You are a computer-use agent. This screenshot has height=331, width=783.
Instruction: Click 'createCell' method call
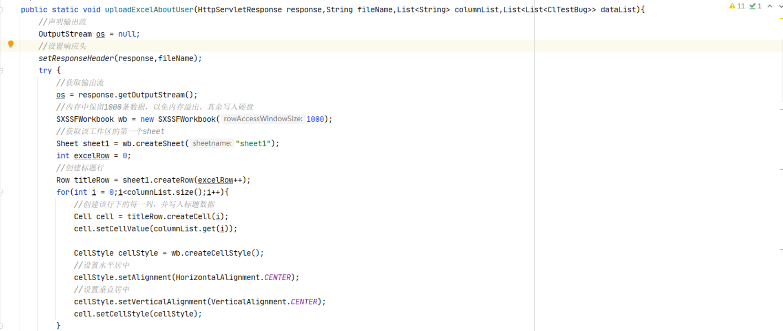click(x=189, y=216)
